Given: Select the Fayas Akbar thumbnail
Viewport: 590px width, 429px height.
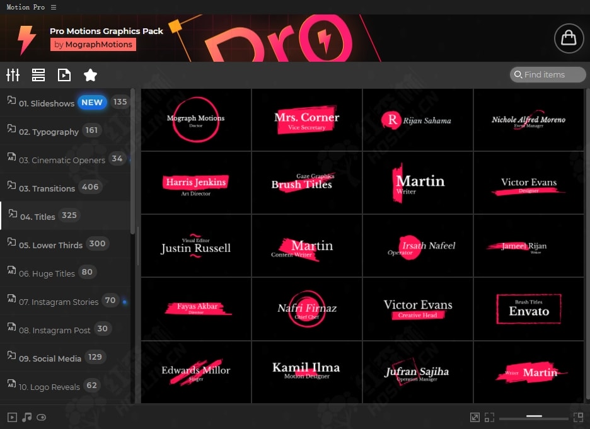Looking at the screenshot, I should click(196, 309).
